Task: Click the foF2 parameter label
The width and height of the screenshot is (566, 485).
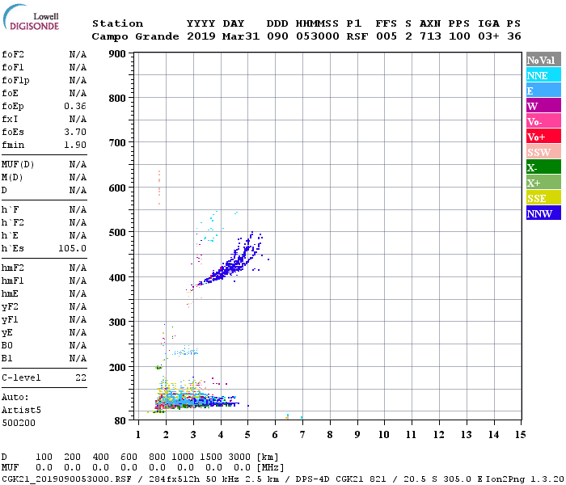Action: point(13,54)
